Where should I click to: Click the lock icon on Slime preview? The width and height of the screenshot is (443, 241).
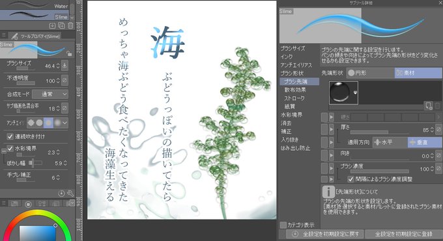pyautogui.click(x=69, y=53)
